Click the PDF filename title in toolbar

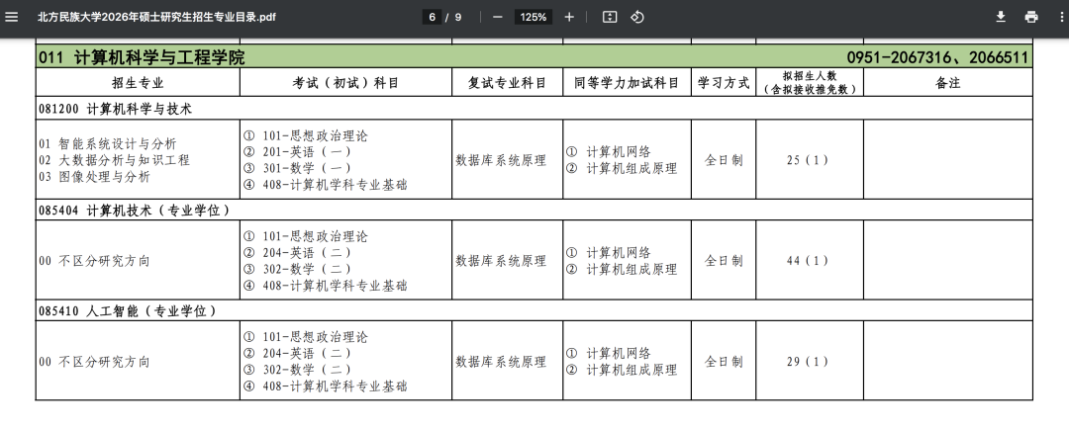pyautogui.click(x=156, y=17)
